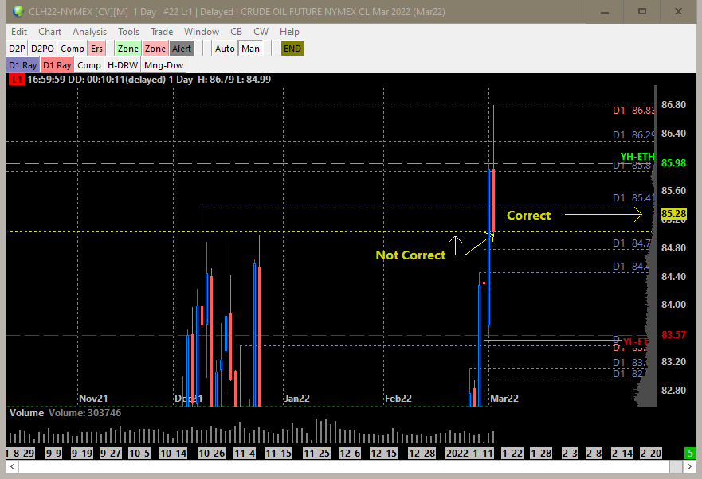Click the D1 86.29 ray label
The height and width of the screenshot is (479, 702).
[633, 134]
